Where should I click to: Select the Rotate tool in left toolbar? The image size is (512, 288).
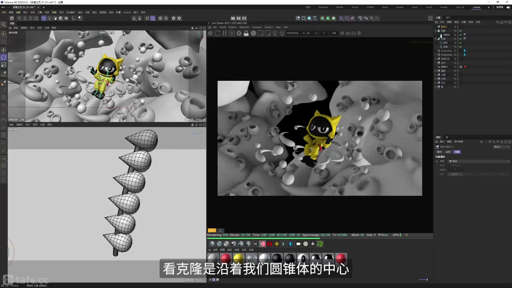3,57
